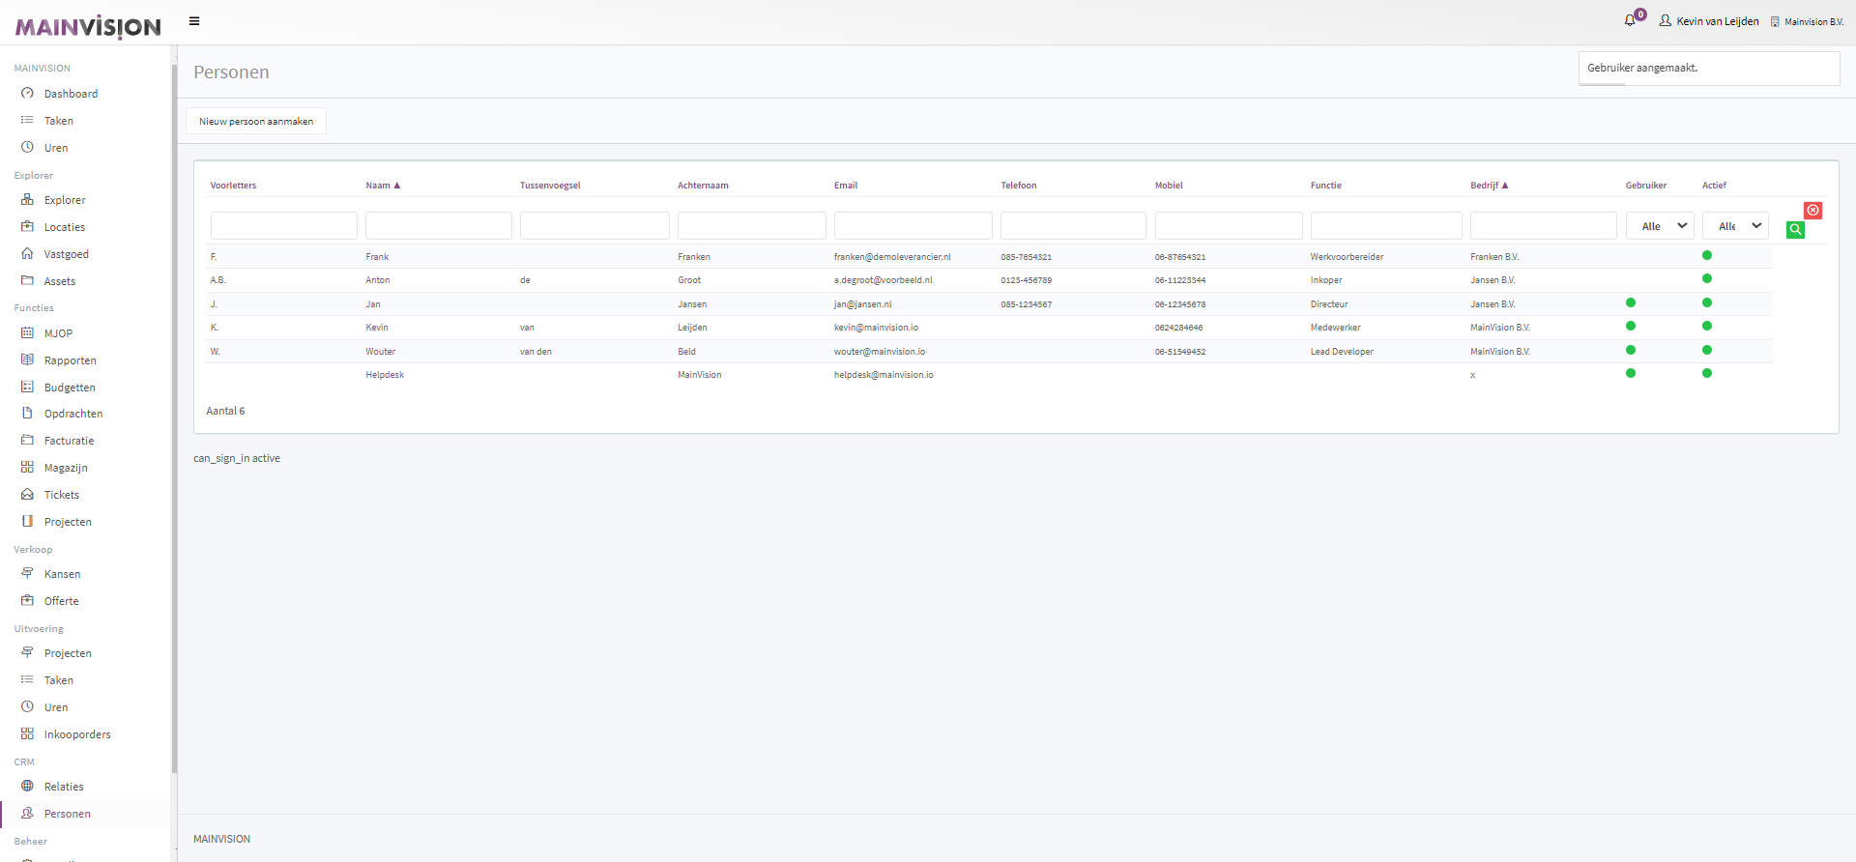The width and height of the screenshot is (1856, 862).
Task: Open the Actief filter dropdown
Action: [x=1735, y=226]
